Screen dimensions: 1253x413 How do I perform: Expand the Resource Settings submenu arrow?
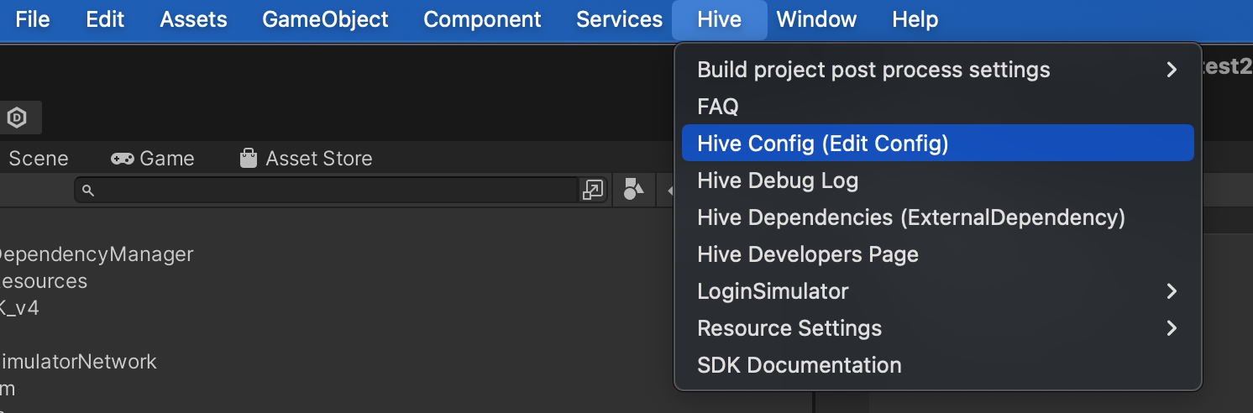[x=1172, y=328]
